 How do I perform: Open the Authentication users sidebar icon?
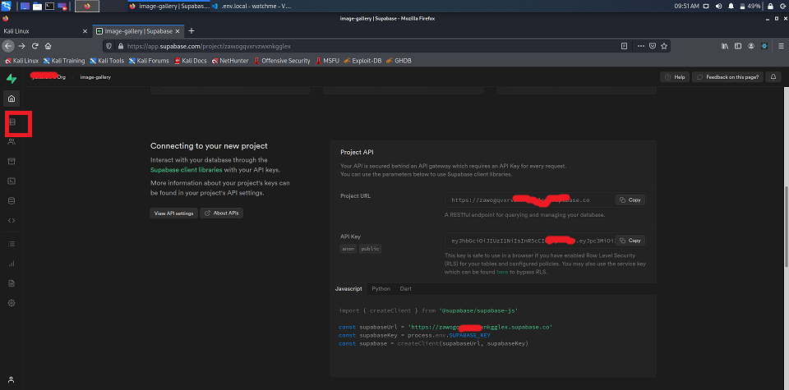[12, 142]
